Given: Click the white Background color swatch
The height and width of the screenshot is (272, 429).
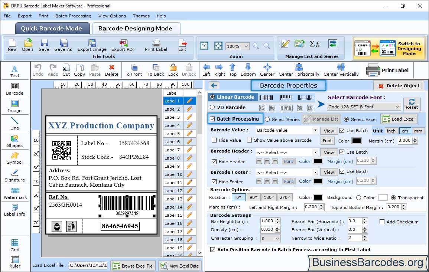Looking at the screenshot, I should [x=383, y=197].
